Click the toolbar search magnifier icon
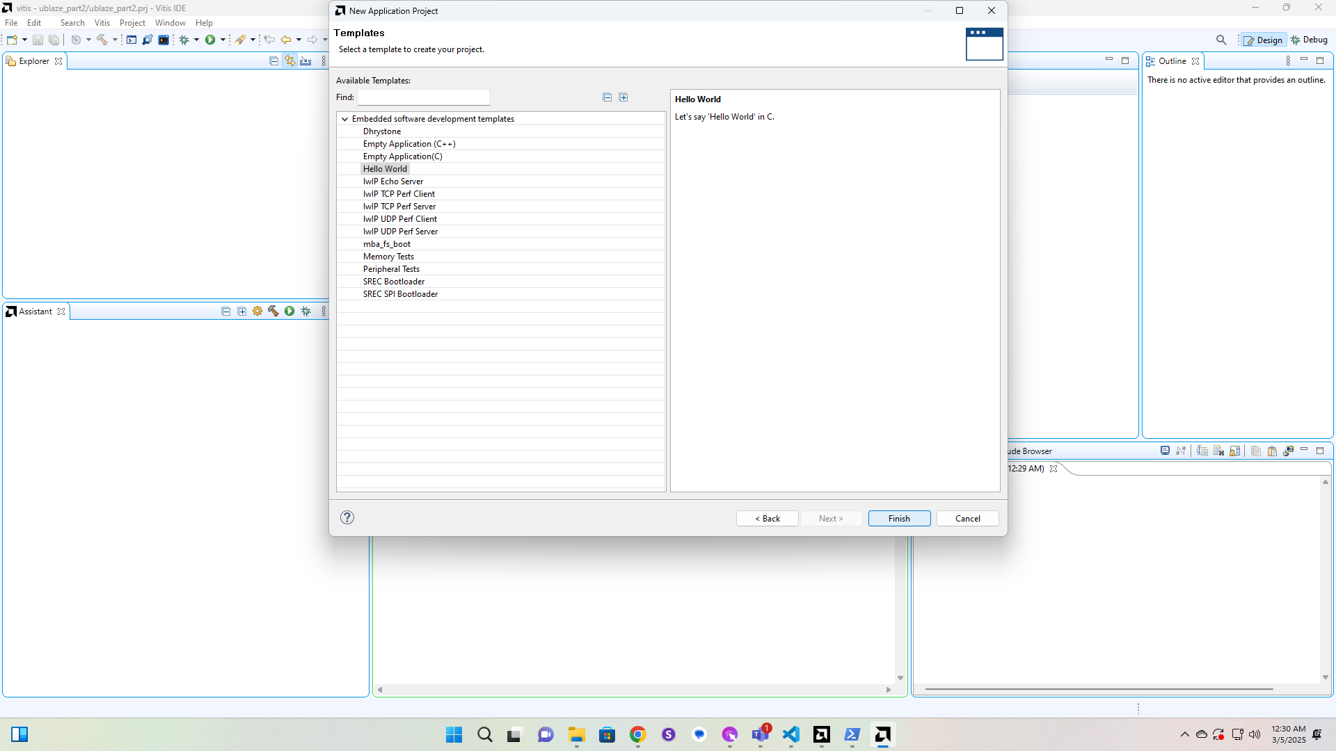Image resolution: width=1336 pixels, height=751 pixels. click(1221, 40)
